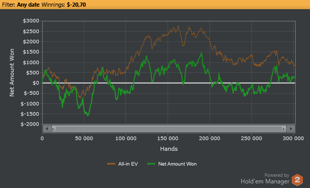Click the 200 000 x-axis label
The height and width of the screenshot is (188, 310).
tap(210, 138)
